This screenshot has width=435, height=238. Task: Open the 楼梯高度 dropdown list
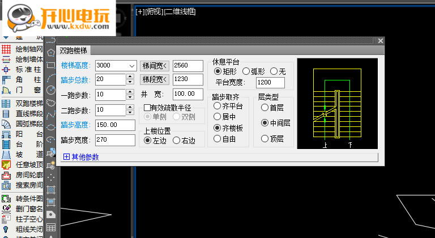(x=132, y=65)
